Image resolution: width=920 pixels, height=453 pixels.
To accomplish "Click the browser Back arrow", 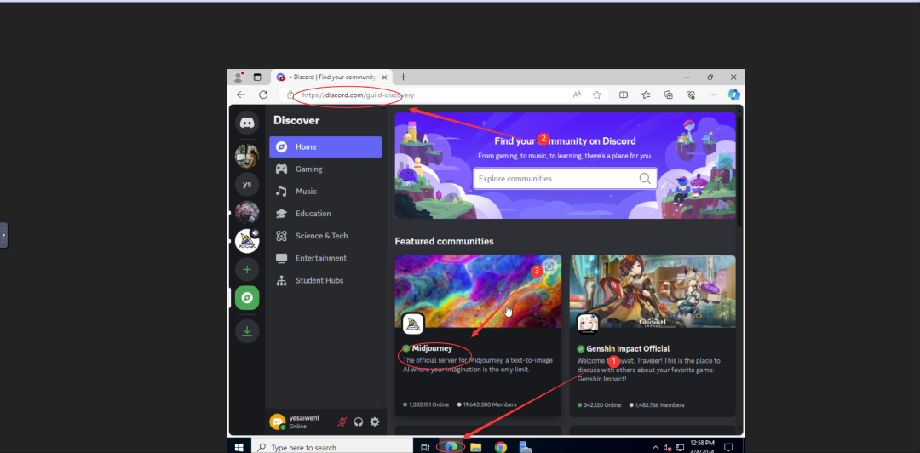I will click(241, 95).
